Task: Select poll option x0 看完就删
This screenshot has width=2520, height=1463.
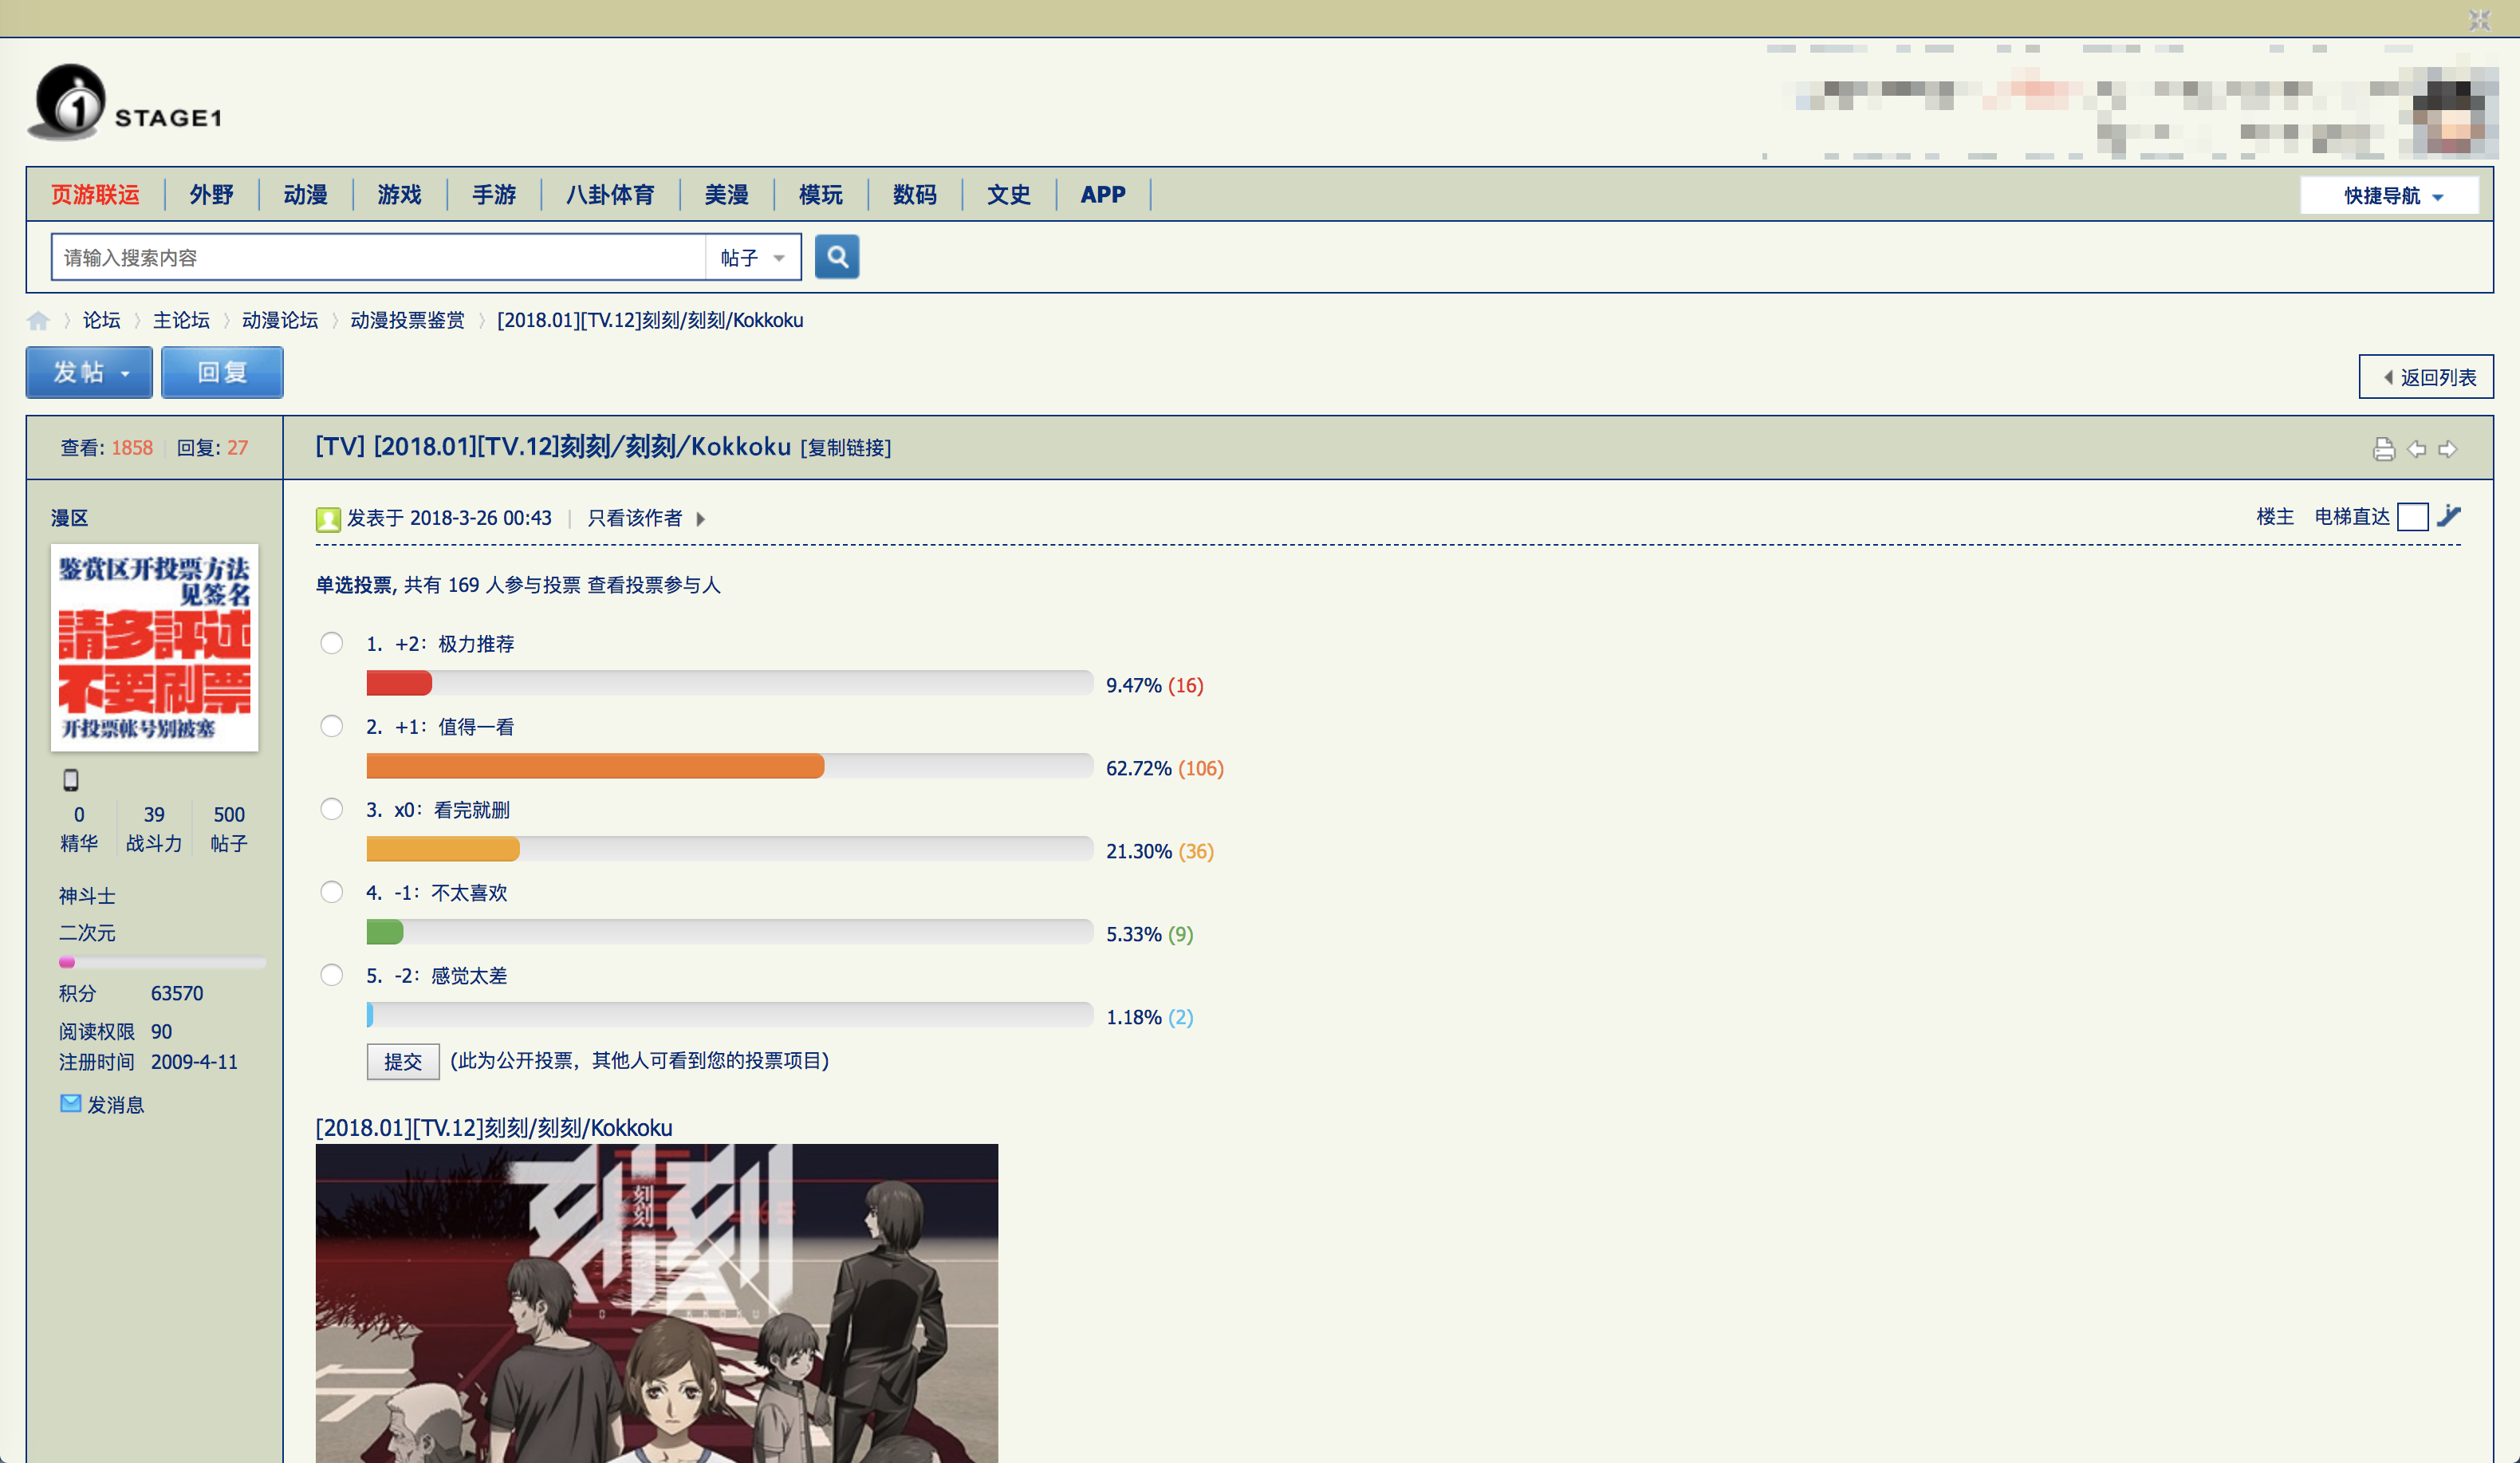Action: [331, 809]
